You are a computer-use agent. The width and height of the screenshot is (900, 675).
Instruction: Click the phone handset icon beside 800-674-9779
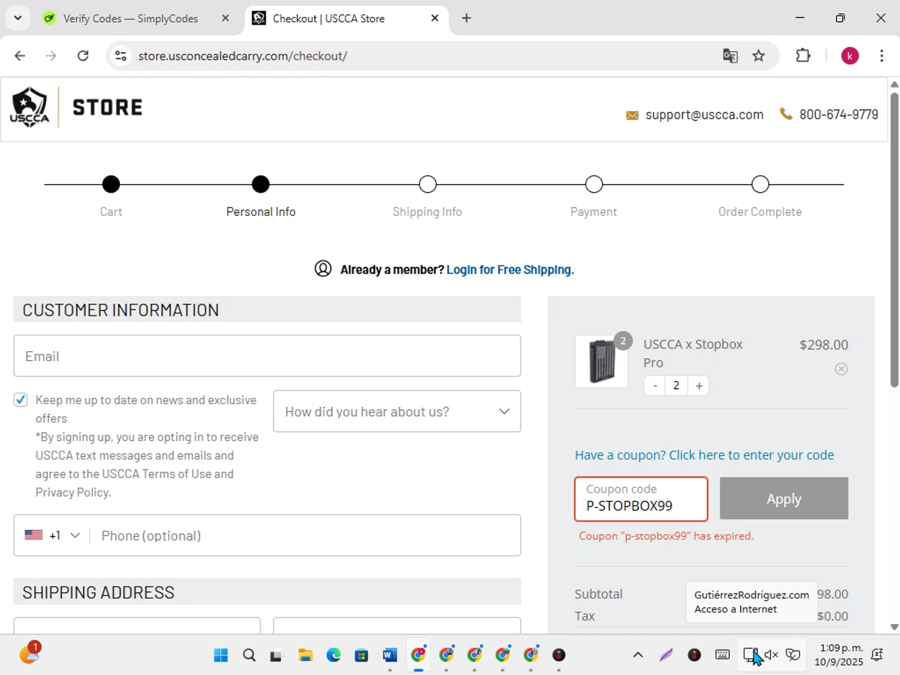(x=785, y=113)
